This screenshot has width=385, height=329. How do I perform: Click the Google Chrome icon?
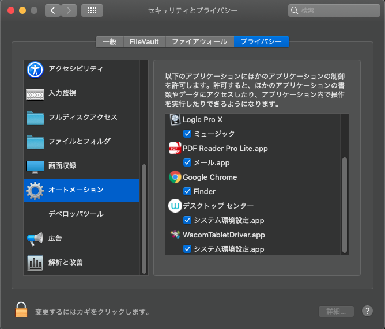[175, 177]
